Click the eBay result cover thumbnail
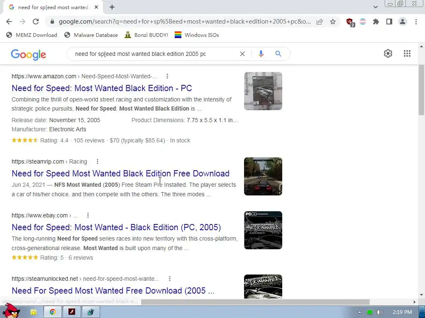This screenshot has width=425, height=318. click(x=263, y=230)
